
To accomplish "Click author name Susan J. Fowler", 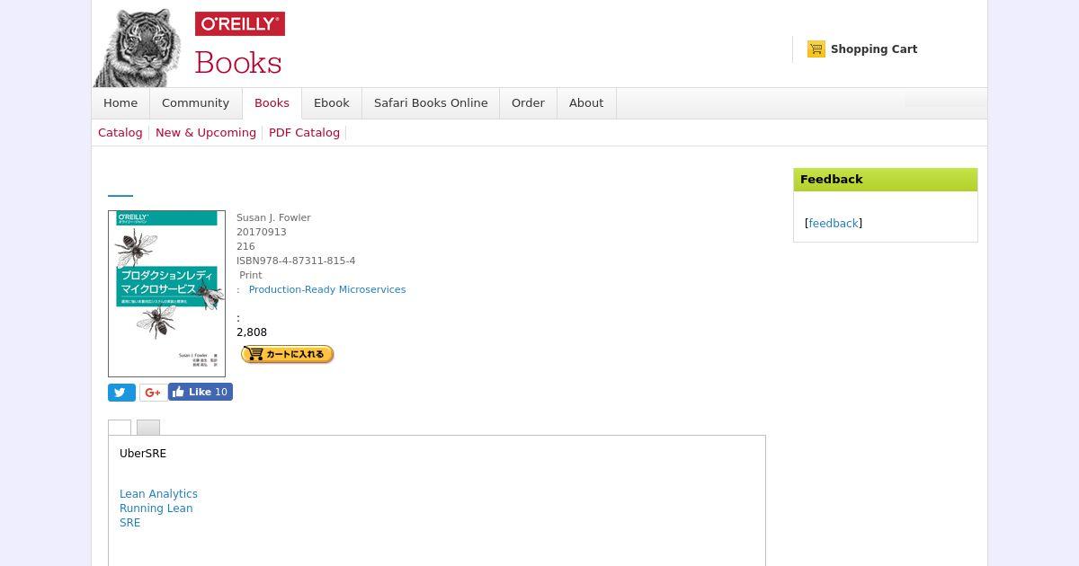I will (x=273, y=217).
